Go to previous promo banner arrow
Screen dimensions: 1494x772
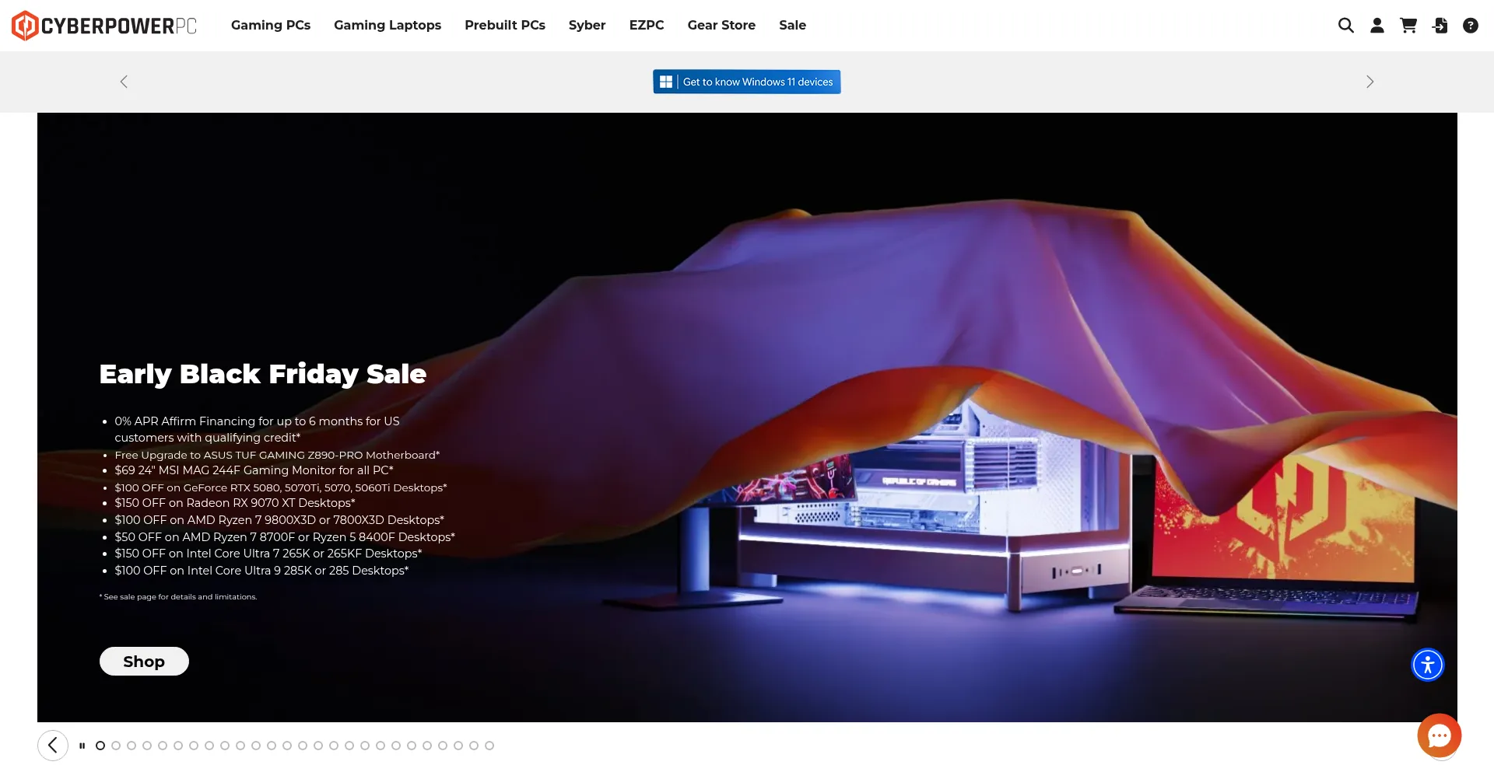click(x=124, y=82)
